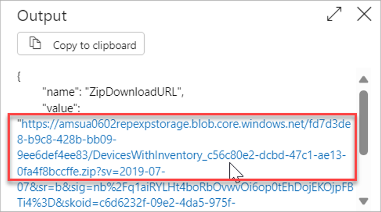The height and width of the screenshot is (212, 381).
Task: Click the "value" key in the JSON
Action: tap(59, 108)
